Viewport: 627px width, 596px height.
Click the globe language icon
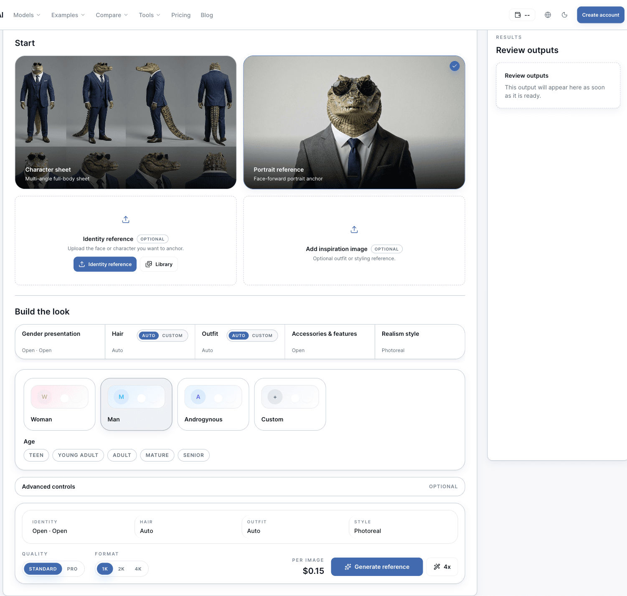[548, 15]
